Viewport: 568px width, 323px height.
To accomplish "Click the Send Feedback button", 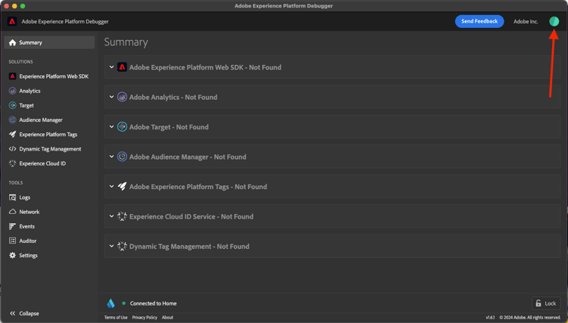I will [x=479, y=21].
